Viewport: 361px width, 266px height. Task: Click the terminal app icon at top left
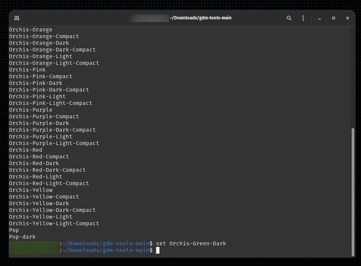pyautogui.click(x=17, y=18)
